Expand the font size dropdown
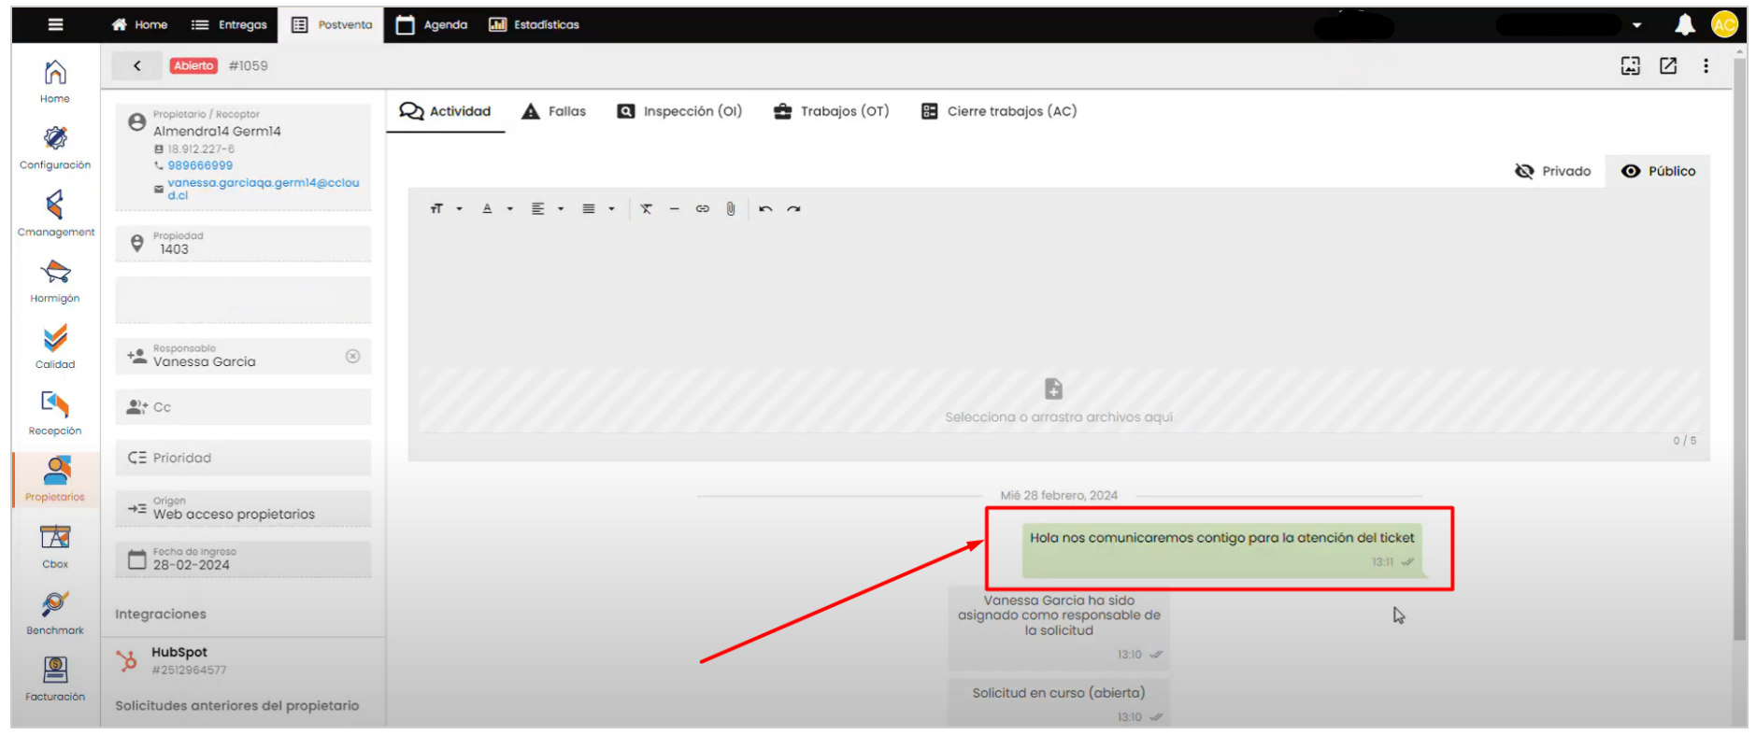The height and width of the screenshot is (735, 1756). click(x=446, y=209)
